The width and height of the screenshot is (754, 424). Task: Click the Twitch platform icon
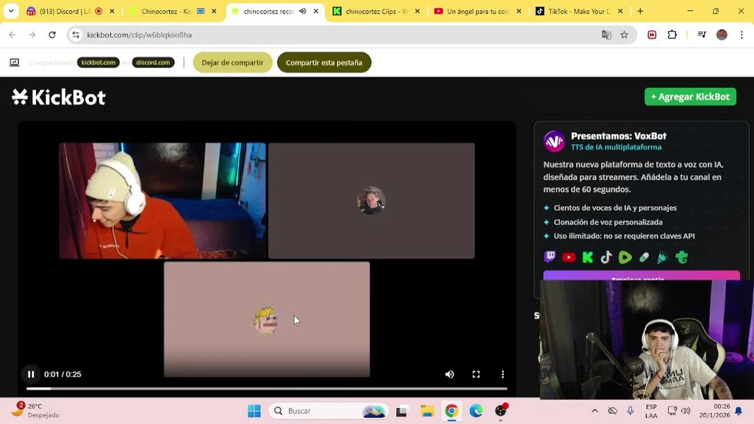(x=550, y=257)
